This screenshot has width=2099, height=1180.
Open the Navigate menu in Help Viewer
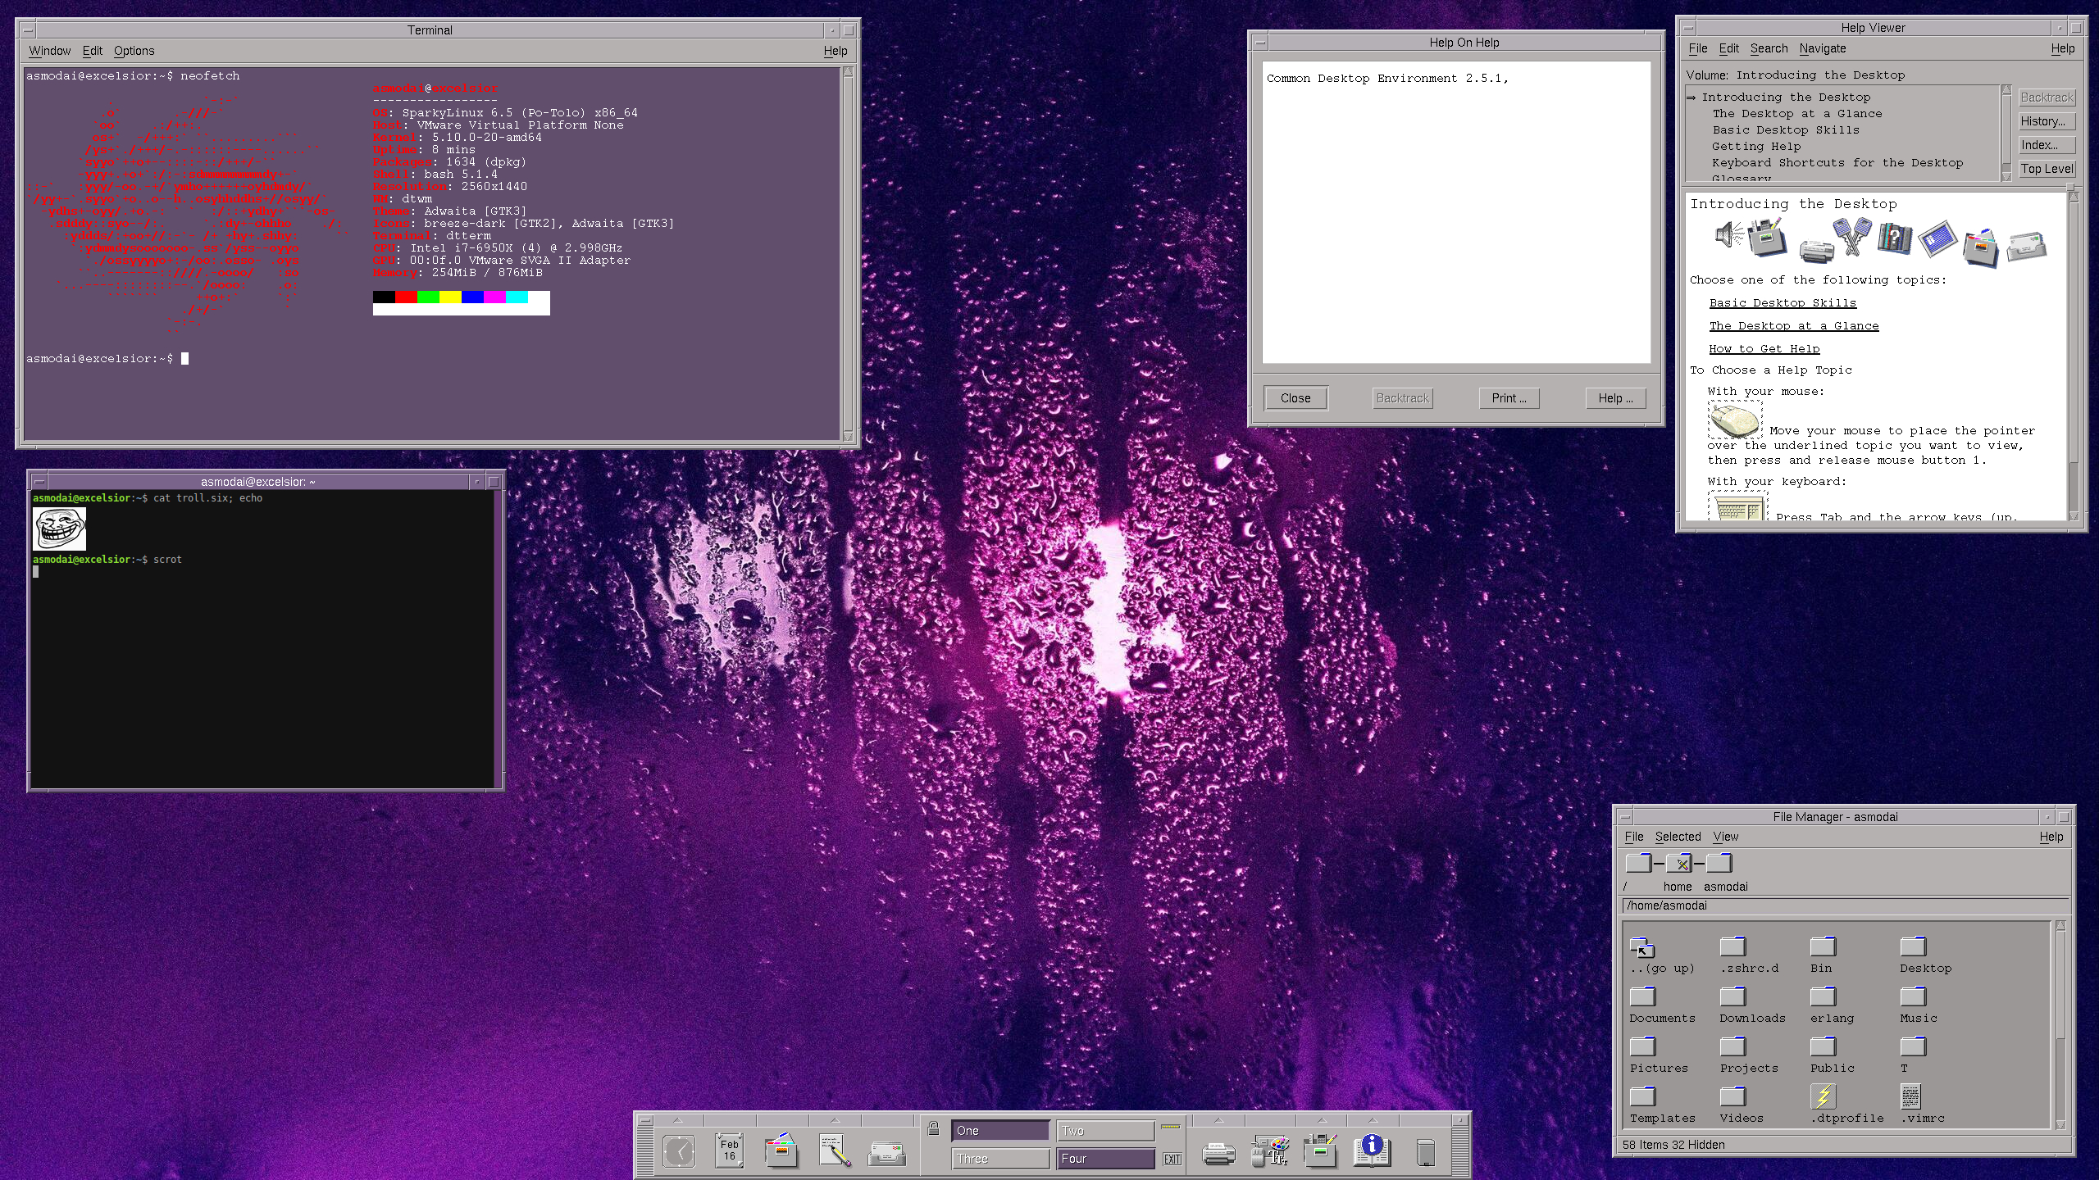(x=1823, y=49)
